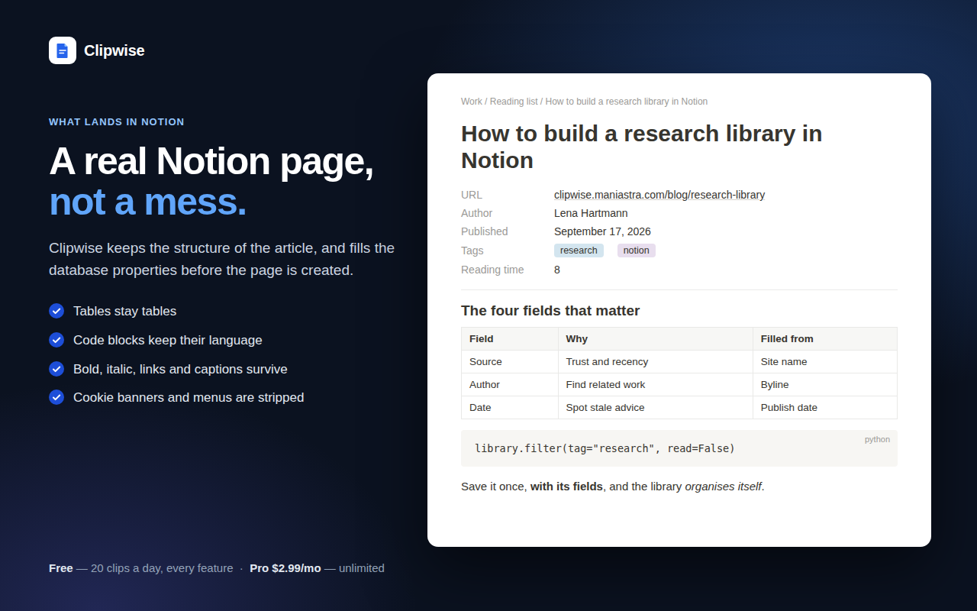Image resolution: width=977 pixels, height=611 pixels.
Task: Click the Clipwise brand name
Action: click(114, 50)
